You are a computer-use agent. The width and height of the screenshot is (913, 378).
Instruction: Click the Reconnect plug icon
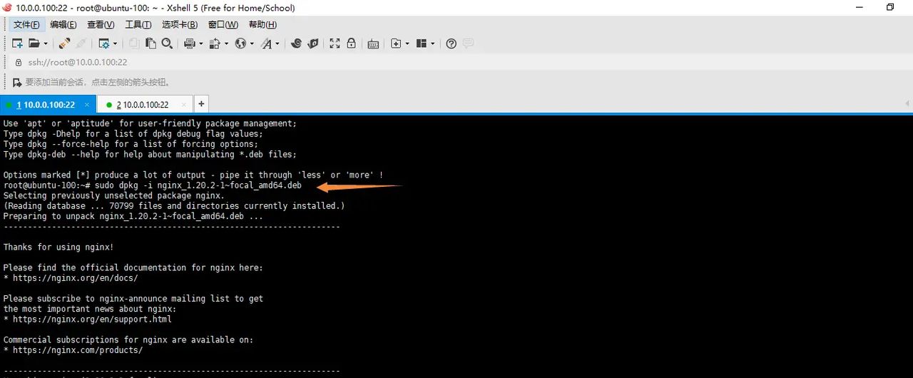[x=64, y=44]
